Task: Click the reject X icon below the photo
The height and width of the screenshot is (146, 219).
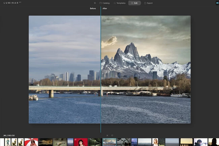Action: click(107, 136)
